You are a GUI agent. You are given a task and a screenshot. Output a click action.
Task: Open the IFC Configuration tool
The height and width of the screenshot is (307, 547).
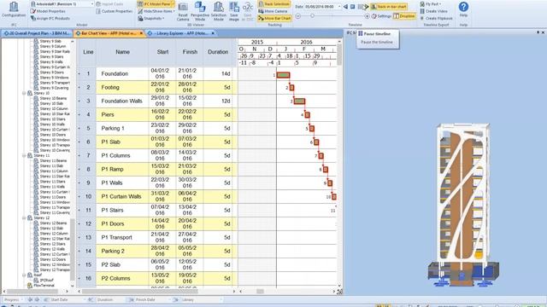click(14, 9)
